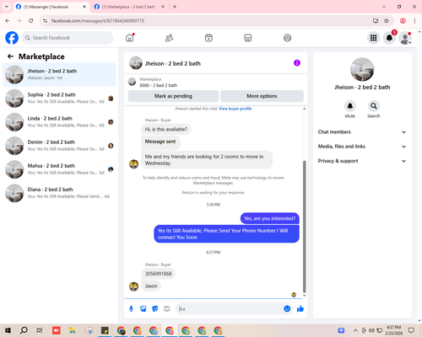Open the Friends icon in top navigation
Viewport: 422px width, 337px height.
tap(169, 38)
